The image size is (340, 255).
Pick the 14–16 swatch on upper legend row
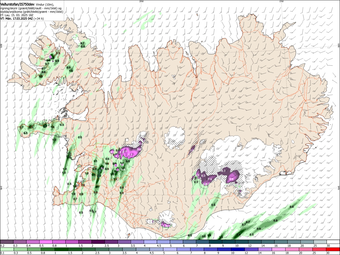(x=268, y=242)
